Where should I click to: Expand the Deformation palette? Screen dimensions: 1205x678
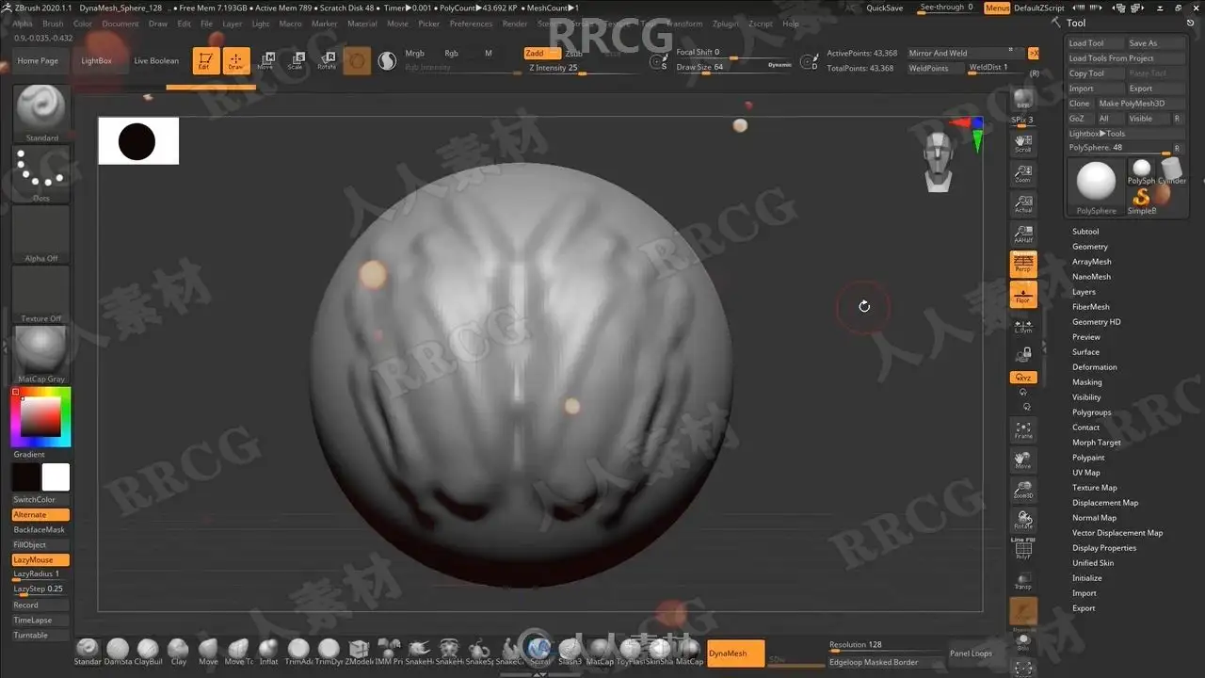pos(1095,367)
